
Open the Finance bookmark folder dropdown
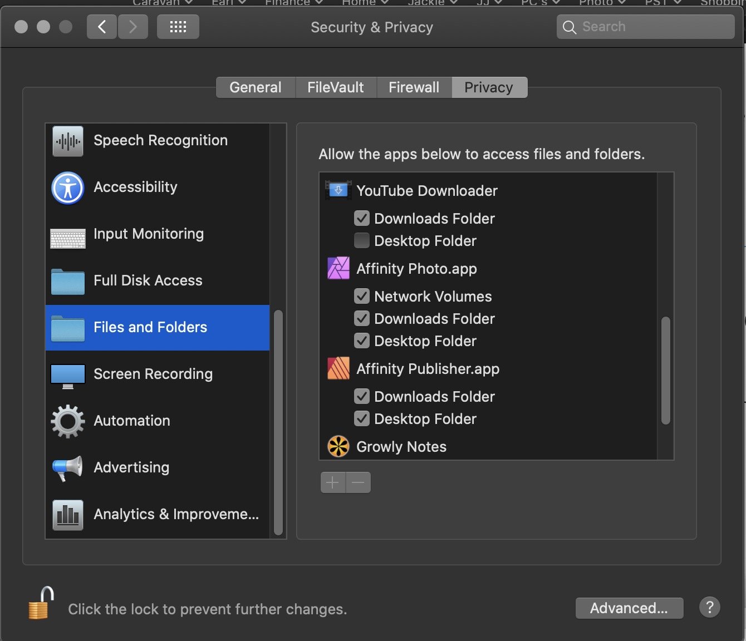tap(293, 3)
